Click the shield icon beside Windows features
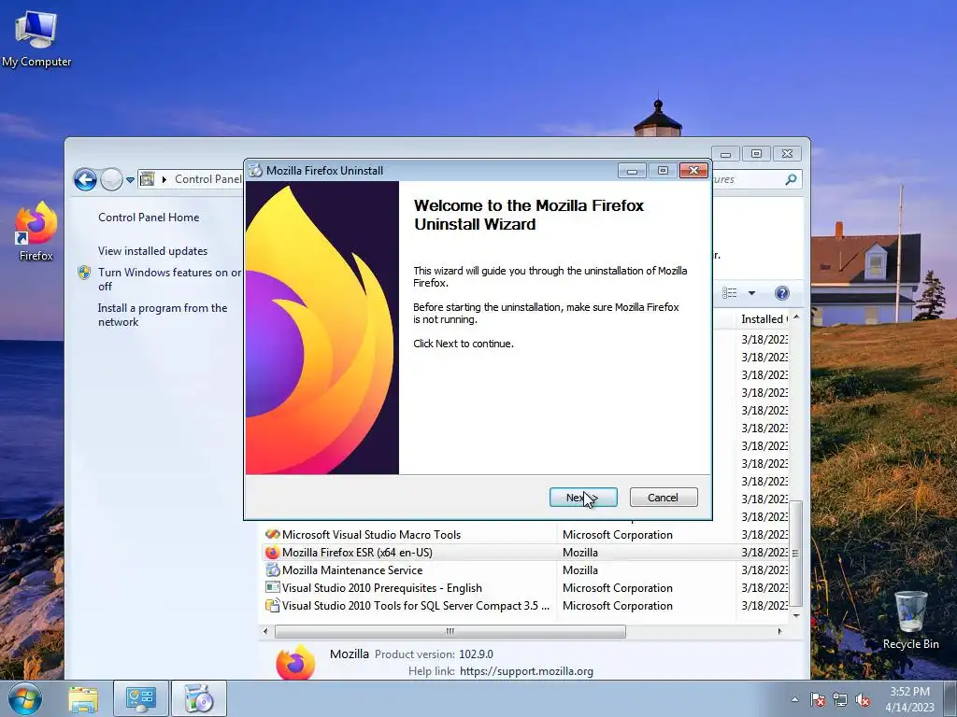 click(x=84, y=273)
